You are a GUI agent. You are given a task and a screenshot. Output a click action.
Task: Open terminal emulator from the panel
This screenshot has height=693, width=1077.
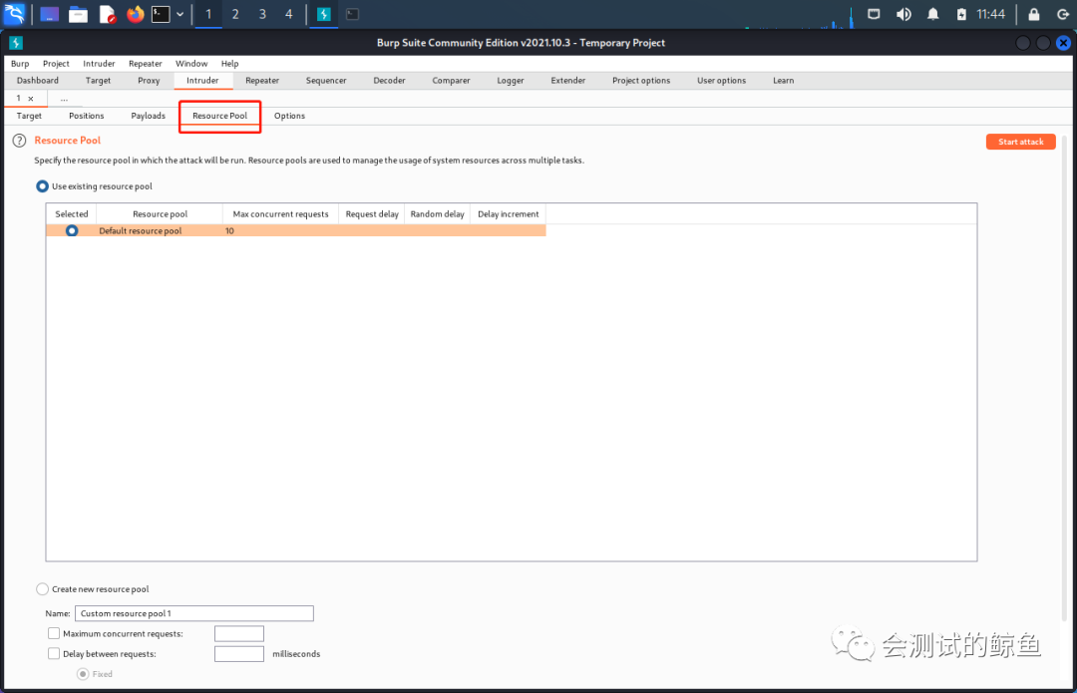pos(161,14)
